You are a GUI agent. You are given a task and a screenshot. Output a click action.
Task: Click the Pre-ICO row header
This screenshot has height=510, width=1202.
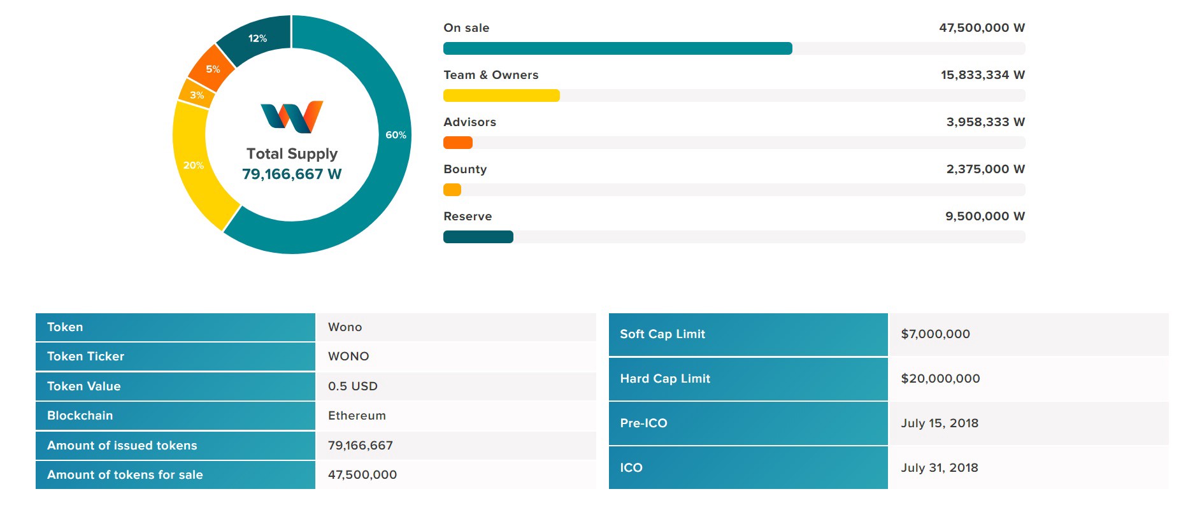pyautogui.click(x=748, y=423)
